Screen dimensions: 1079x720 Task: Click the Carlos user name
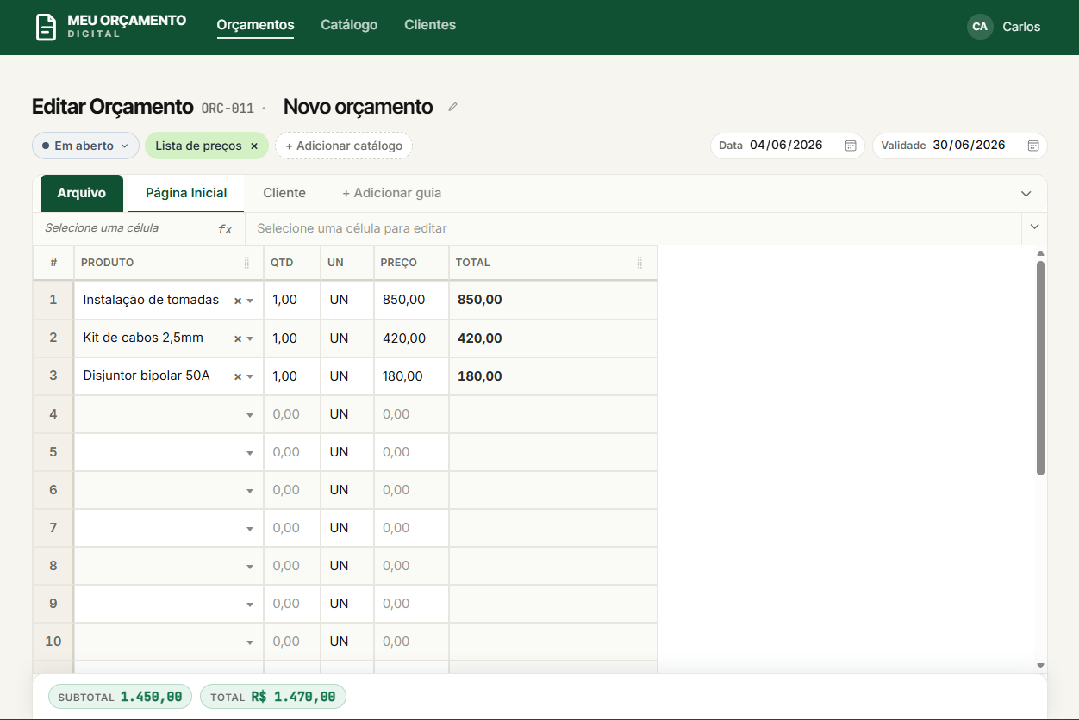pyautogui.click(x=1021, y=27)
